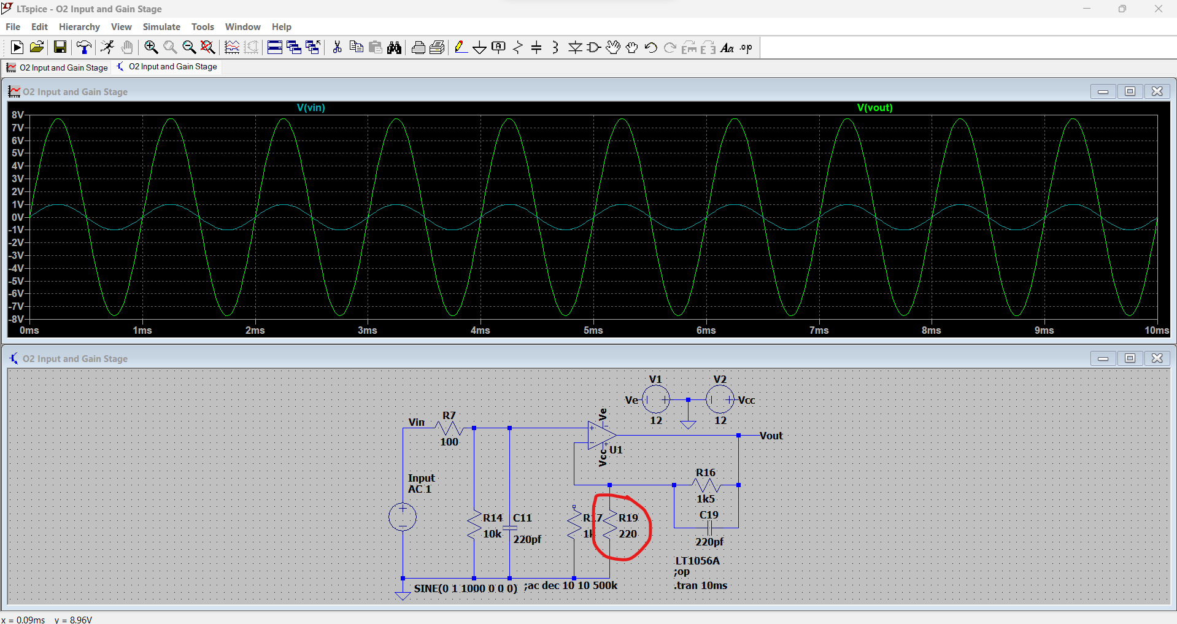The width and height of the screenshot is (1177, 624).
Task: Click zoom to fit icon
Action: click(208, 47)
